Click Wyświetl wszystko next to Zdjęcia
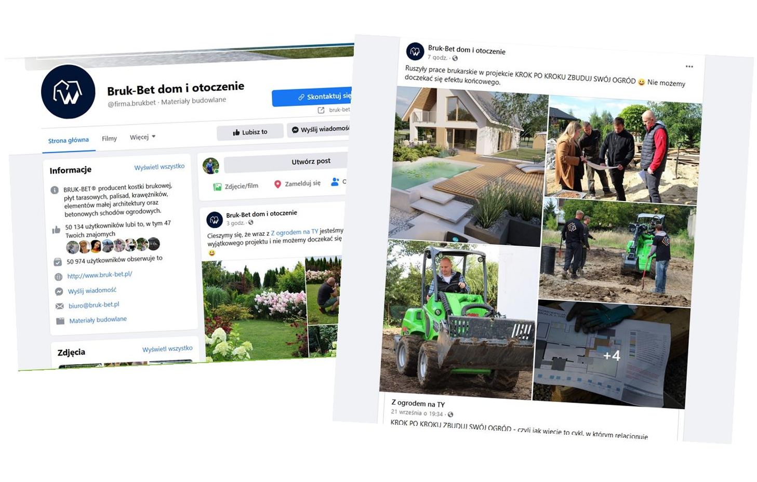Screen dimensions: 757x482 167,349
